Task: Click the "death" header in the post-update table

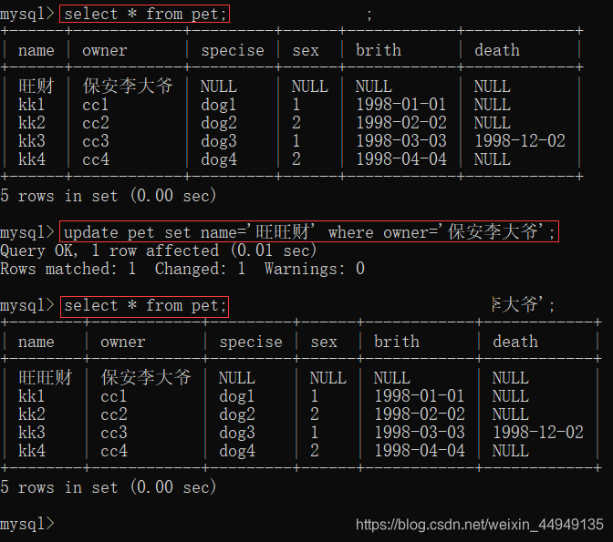Action: pyautogui.click(x=515, y=342)
